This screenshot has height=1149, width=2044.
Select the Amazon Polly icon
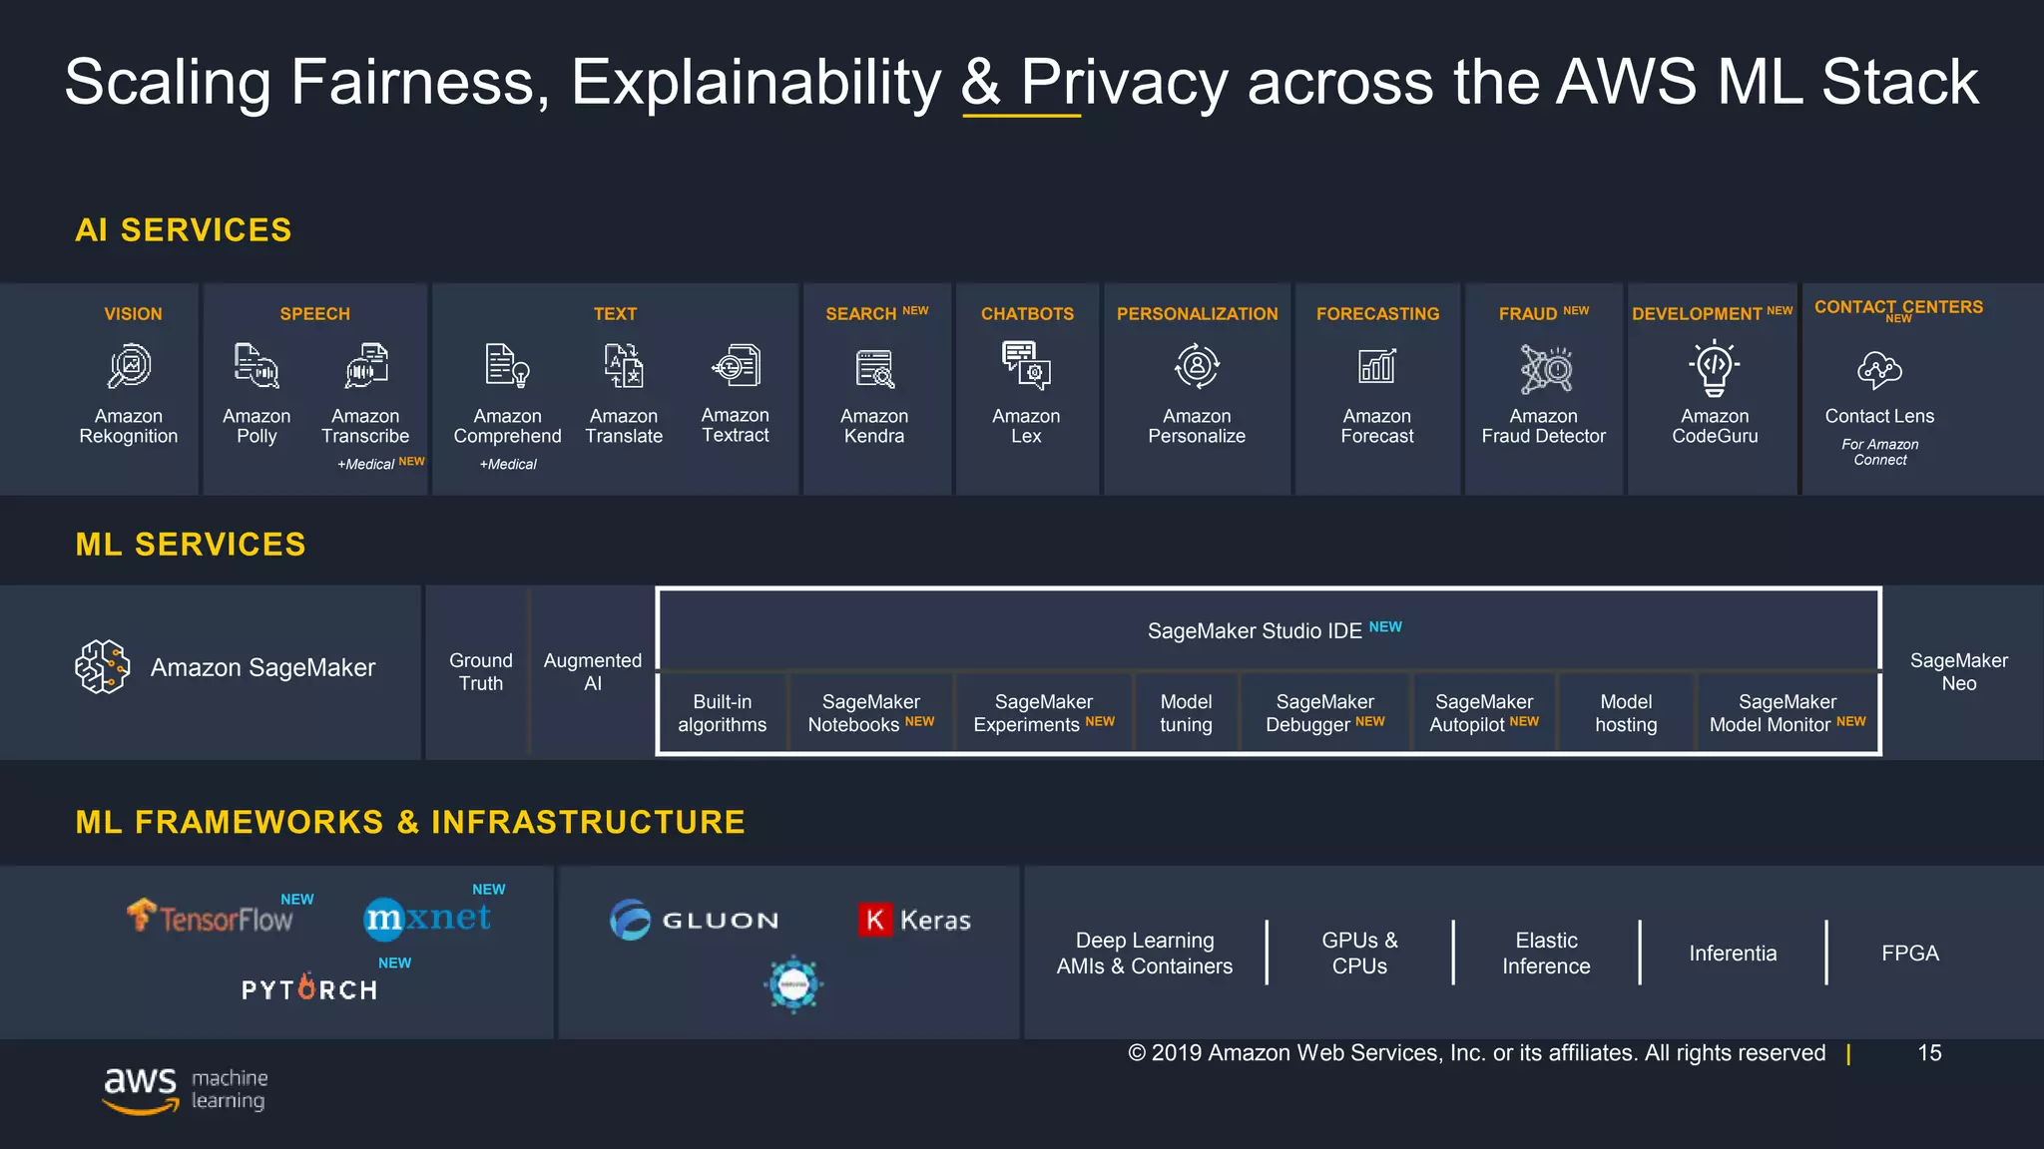click(x=256, y=366)
